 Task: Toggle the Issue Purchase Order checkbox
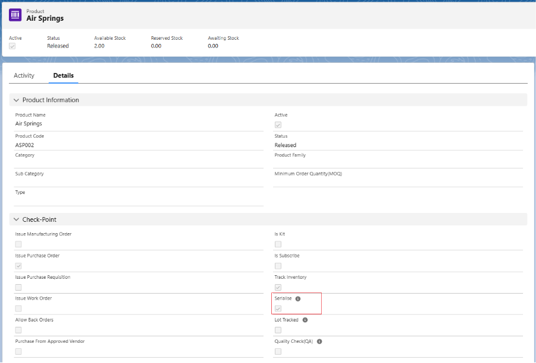coord(18,266)
